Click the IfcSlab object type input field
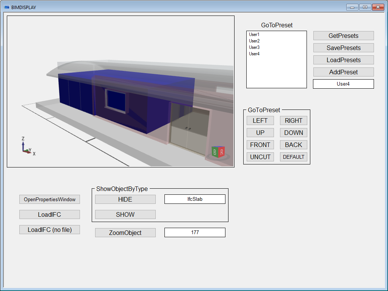Screen dimensions: 388x291 (194, 199)
